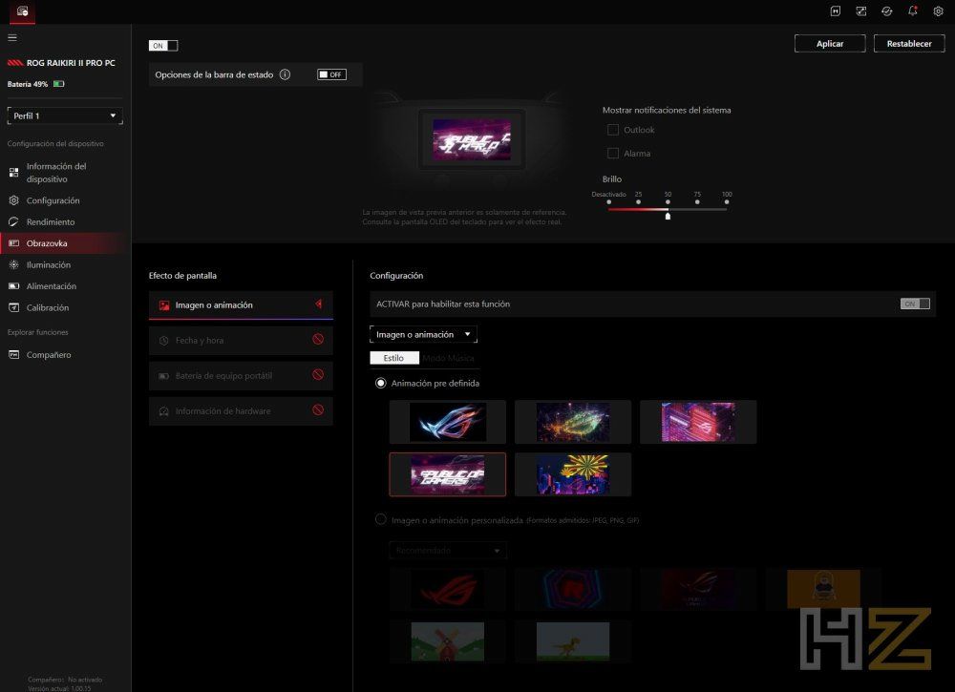The height and width of the screenshot is (692, 955).
Task: Click the image icon on Imagen o animación row
Action: coord(164,304)
